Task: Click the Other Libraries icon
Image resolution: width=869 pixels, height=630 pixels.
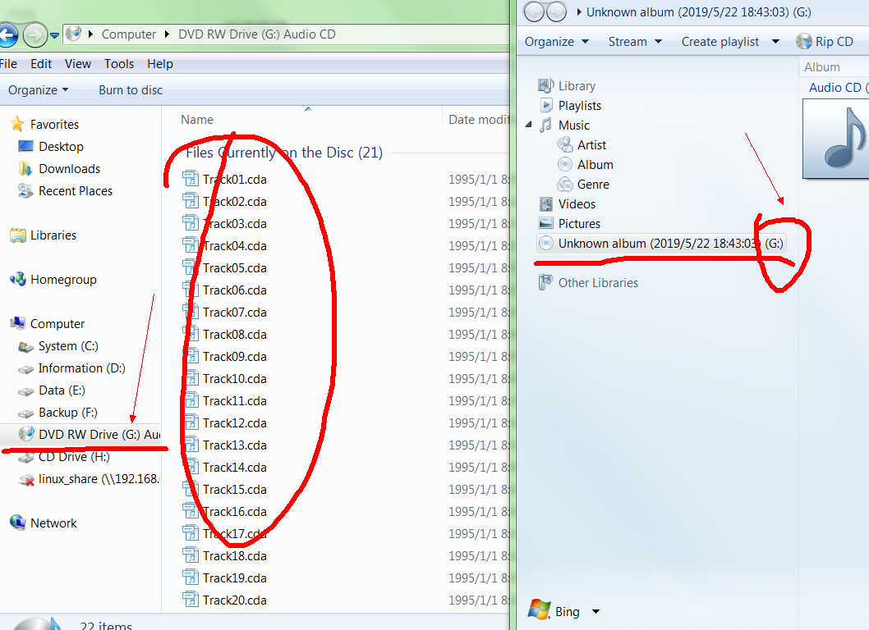Action: [546, 282]
